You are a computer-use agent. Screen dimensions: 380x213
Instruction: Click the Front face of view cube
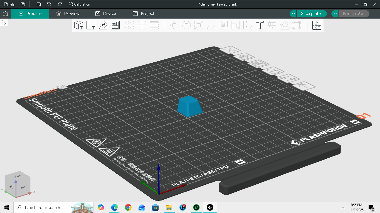23,187
